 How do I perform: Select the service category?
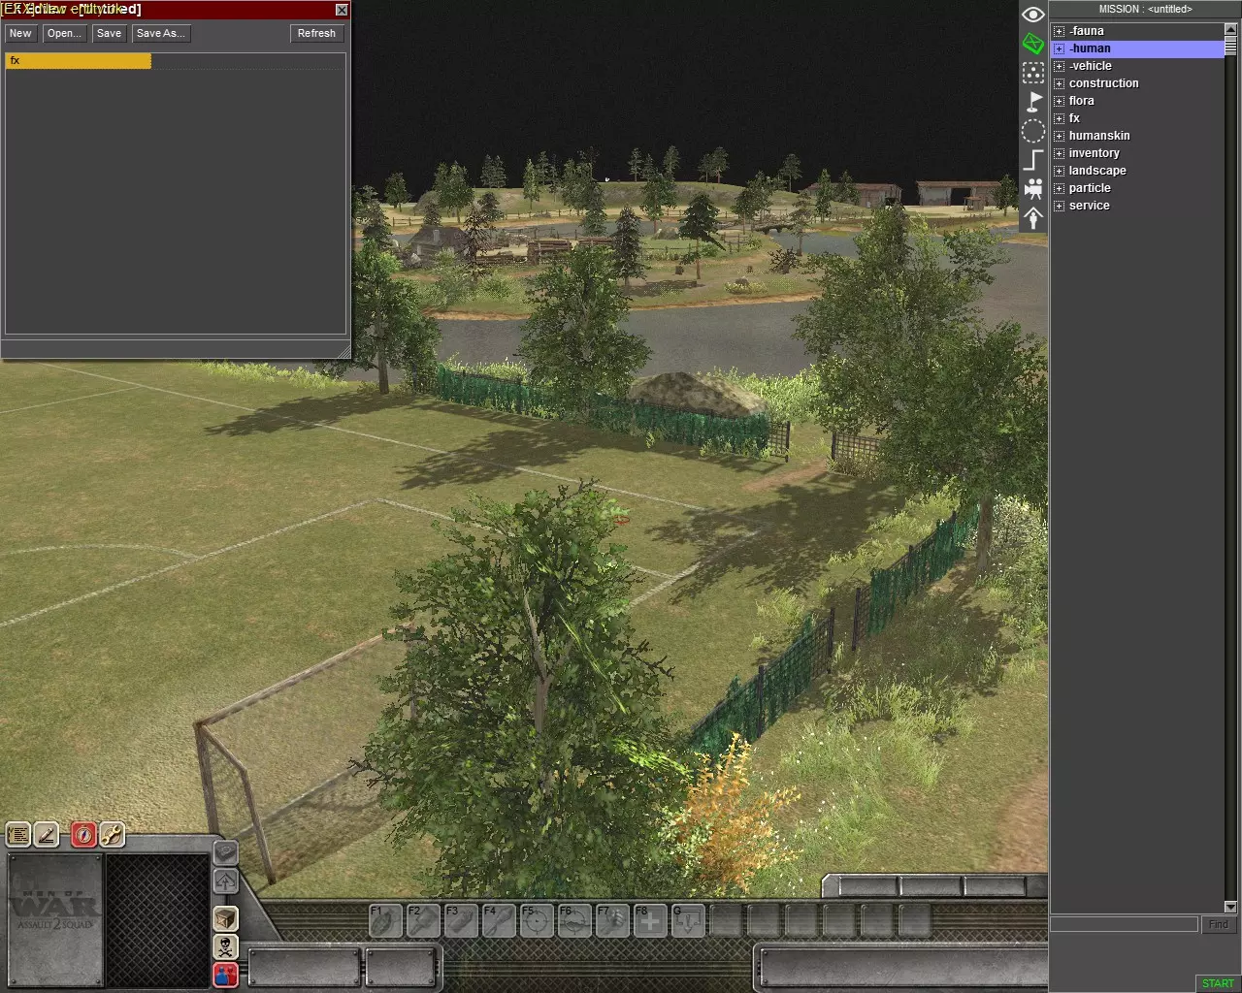[x=1090, y=206]
